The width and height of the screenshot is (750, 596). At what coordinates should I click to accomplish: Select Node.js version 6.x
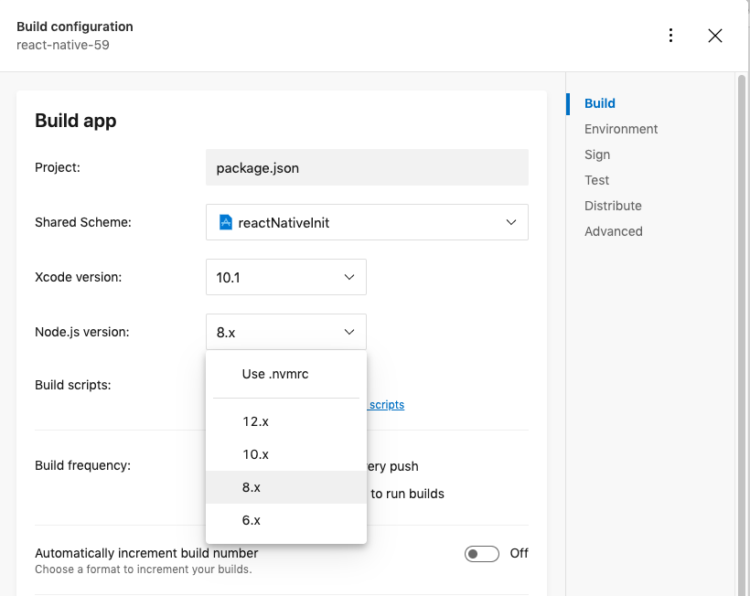click(286, 520)
